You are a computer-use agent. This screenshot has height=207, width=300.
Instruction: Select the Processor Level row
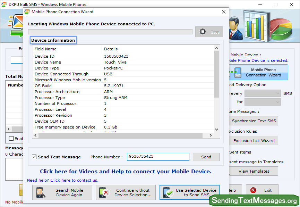123,109
